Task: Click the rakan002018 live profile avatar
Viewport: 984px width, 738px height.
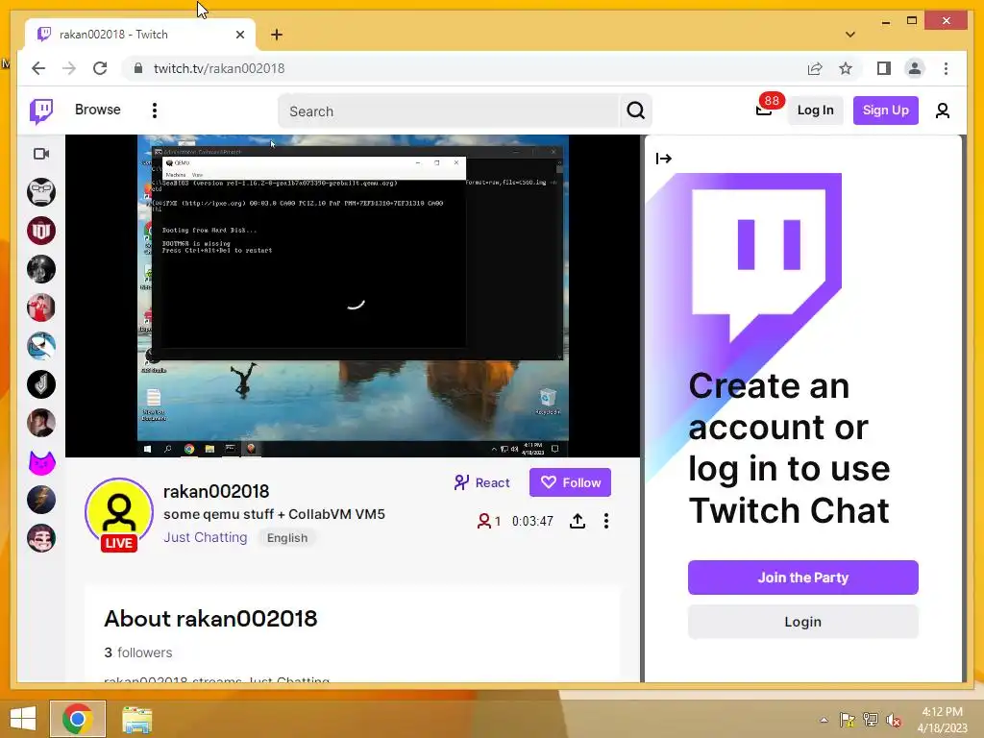Action: tap(119, 513)
